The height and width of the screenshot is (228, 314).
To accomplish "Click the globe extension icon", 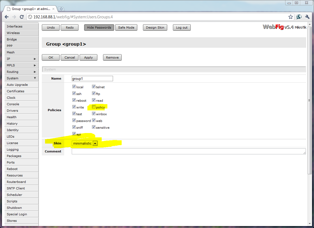I will 299,17.
